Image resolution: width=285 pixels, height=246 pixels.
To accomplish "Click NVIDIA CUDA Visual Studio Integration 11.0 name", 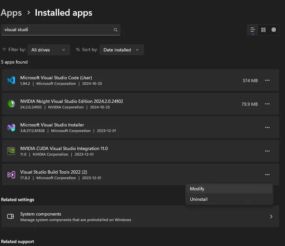I will [x=64, y=148].
